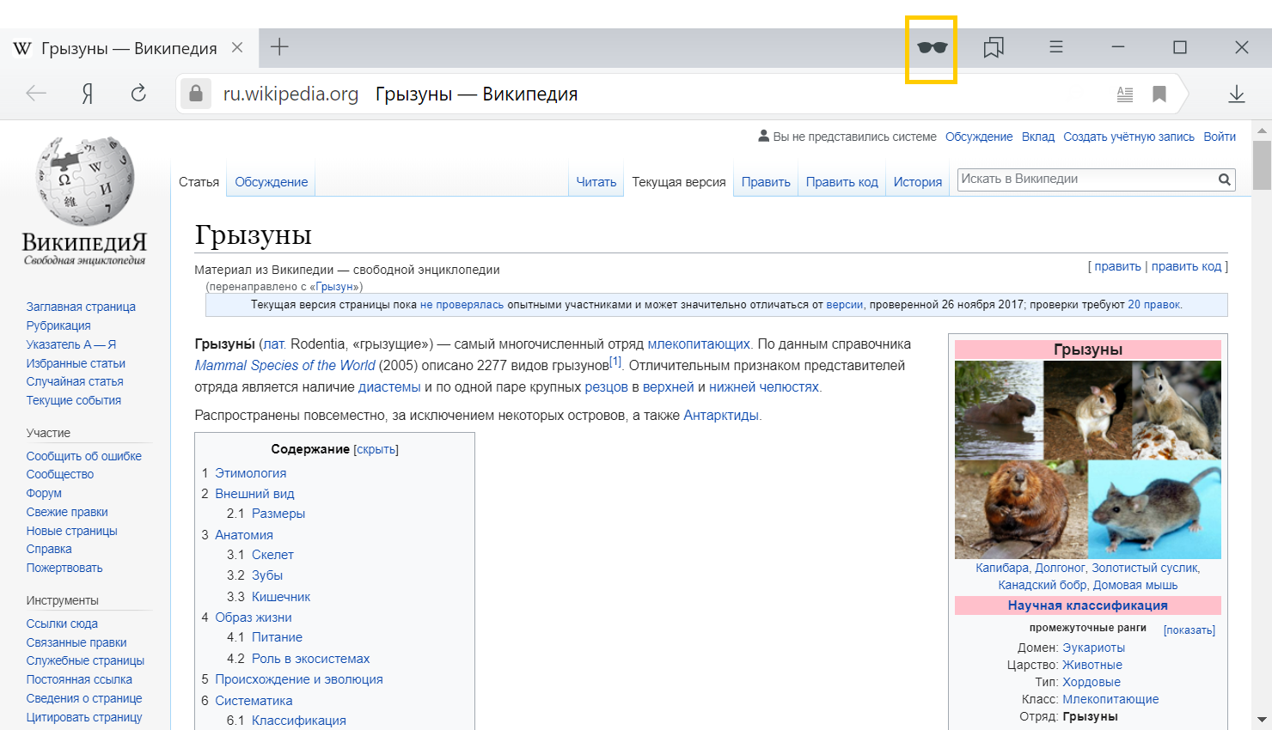Open the 20 правок link

pos(1154,305)
